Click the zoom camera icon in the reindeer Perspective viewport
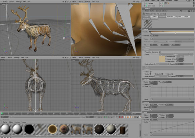The image size is (195, 138). (65, 2)
